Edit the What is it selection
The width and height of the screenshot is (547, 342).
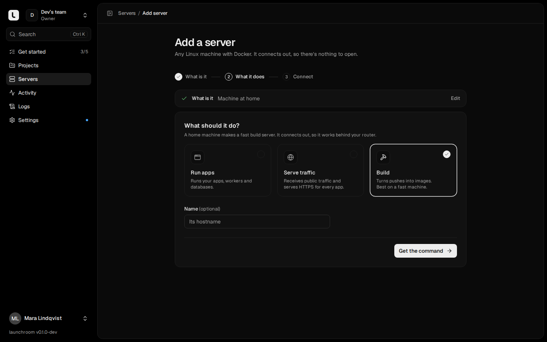455,98
